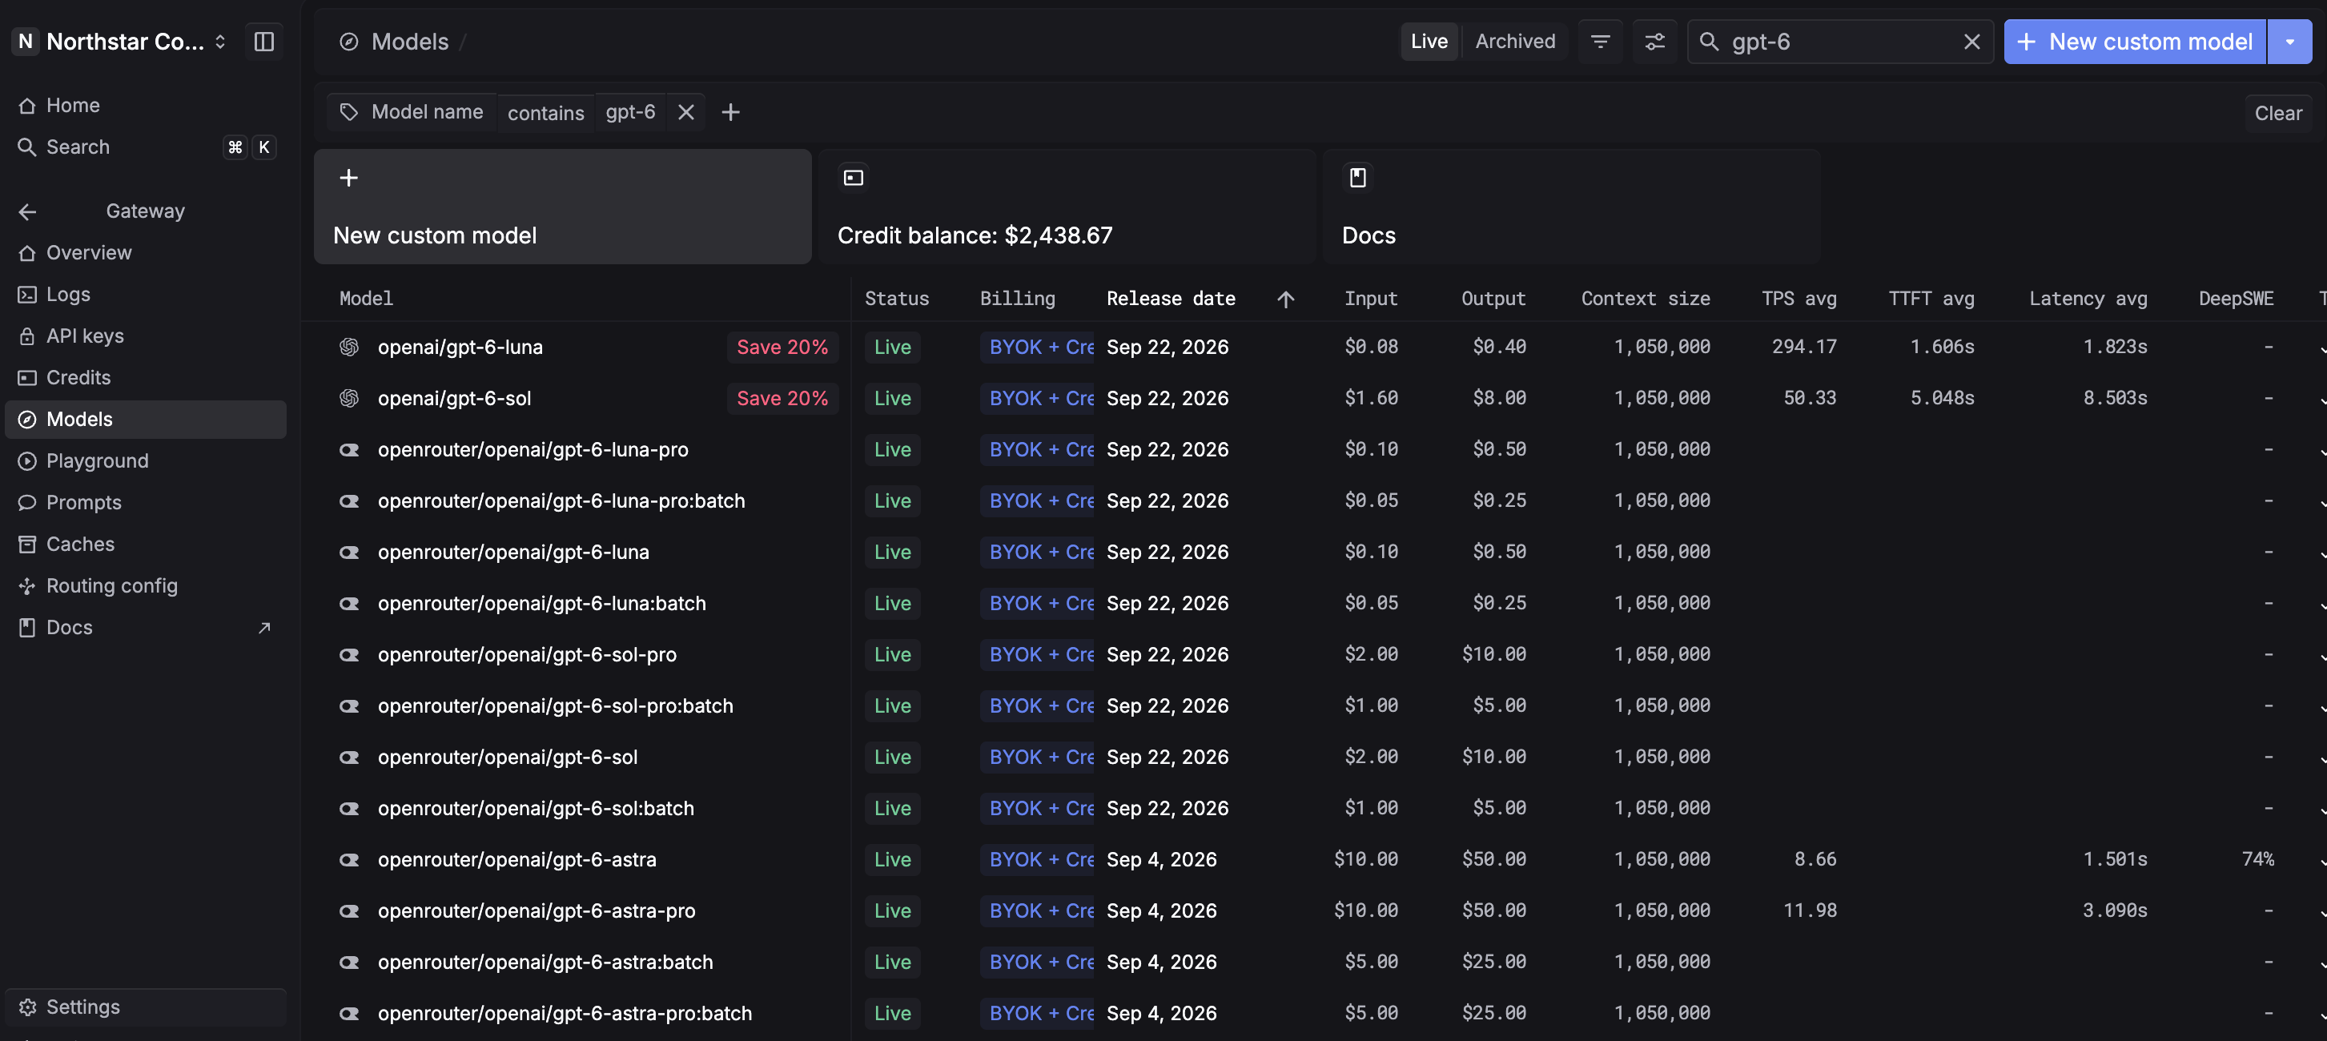Click the Save 20% badge on openai/gpt-6-luna

coord(782,347)
